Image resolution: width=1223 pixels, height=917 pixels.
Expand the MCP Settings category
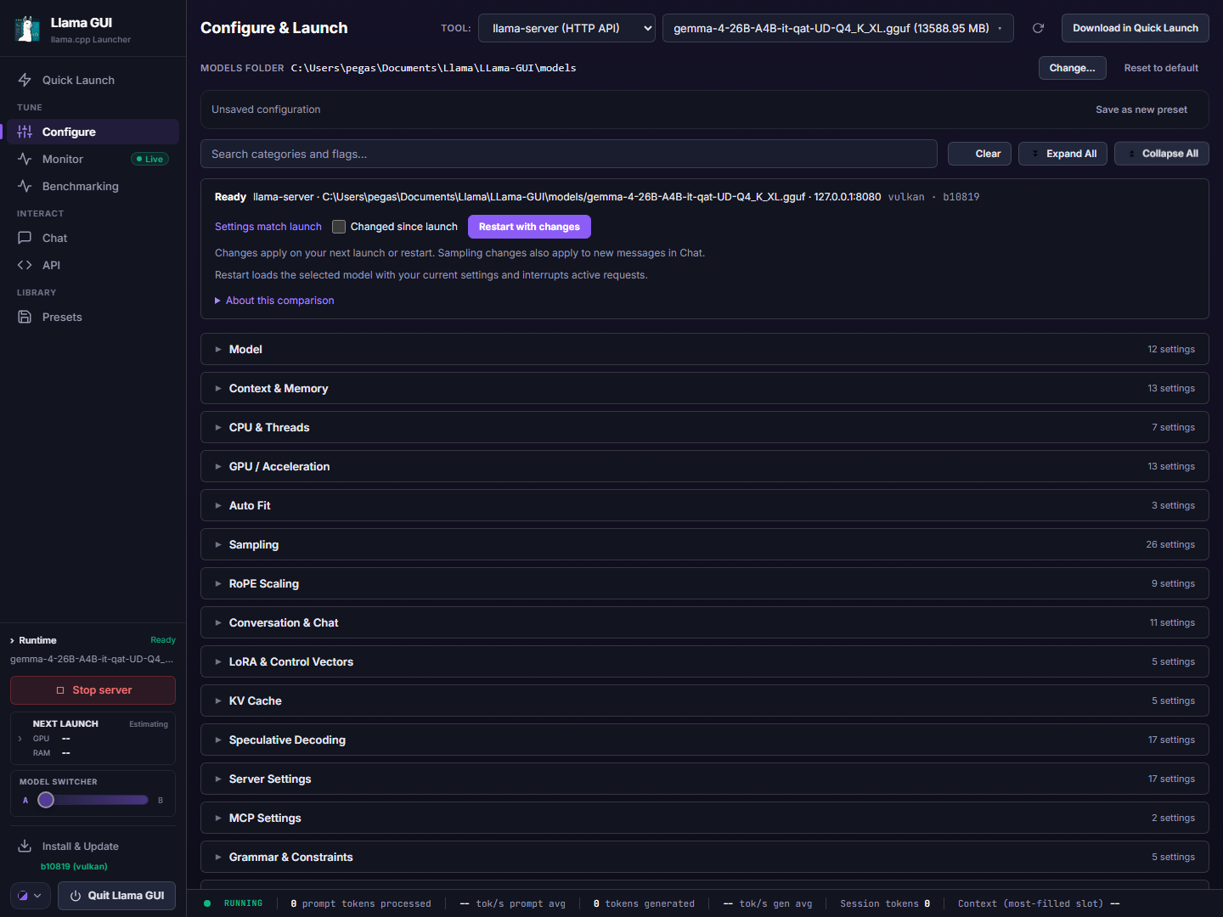click(x=704, y=818)
